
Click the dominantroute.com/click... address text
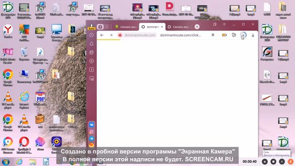tap(180, 35)
